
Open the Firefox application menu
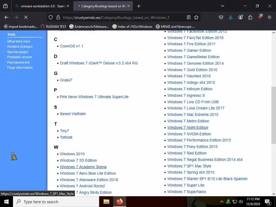click(270, 17)
